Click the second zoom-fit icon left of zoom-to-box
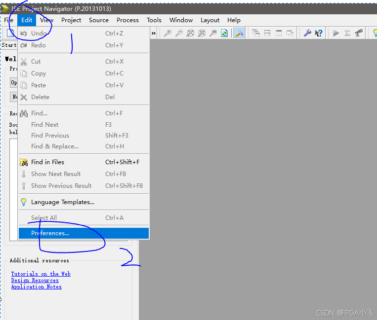This screenshot has width=377, height=320. coord(202,33)
